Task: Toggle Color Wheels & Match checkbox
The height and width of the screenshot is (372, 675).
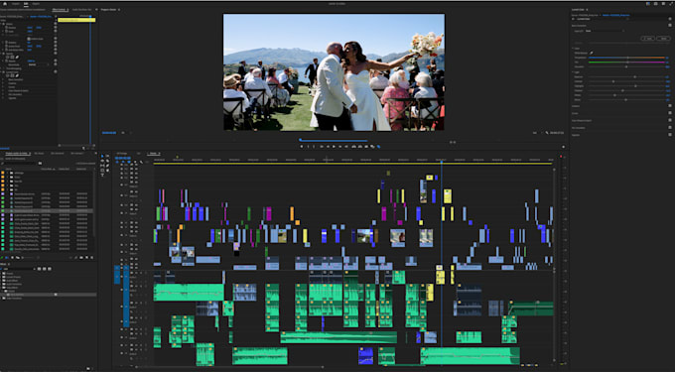Action: click(x=670, y=120)
